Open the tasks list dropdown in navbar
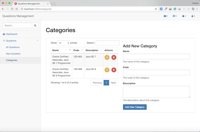Screen dimensions: 200x132 [175, 16]
